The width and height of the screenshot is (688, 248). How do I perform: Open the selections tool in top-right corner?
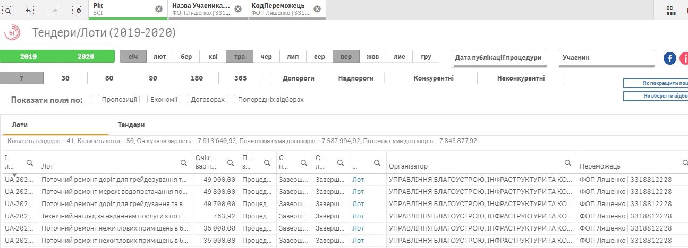point(670,10)
